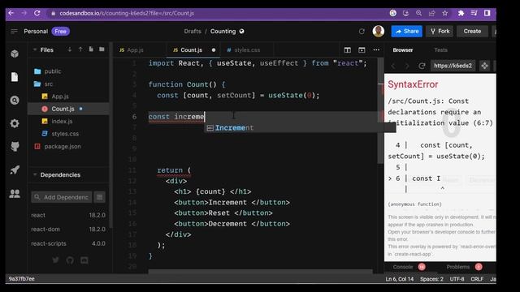
Task: Click the Twitter icon below dependencies
Action: click(56, 260)
